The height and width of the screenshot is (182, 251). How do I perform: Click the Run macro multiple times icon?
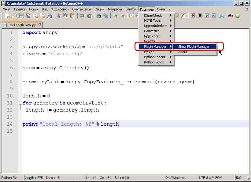point(214,16)
